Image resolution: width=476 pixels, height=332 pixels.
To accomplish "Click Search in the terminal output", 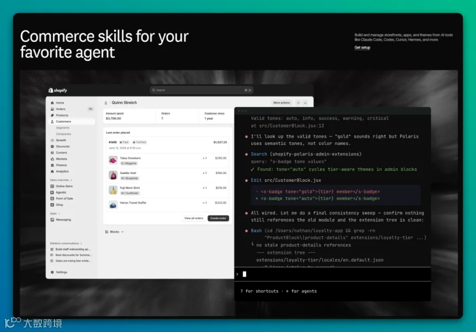I will (x=259, y=154).
